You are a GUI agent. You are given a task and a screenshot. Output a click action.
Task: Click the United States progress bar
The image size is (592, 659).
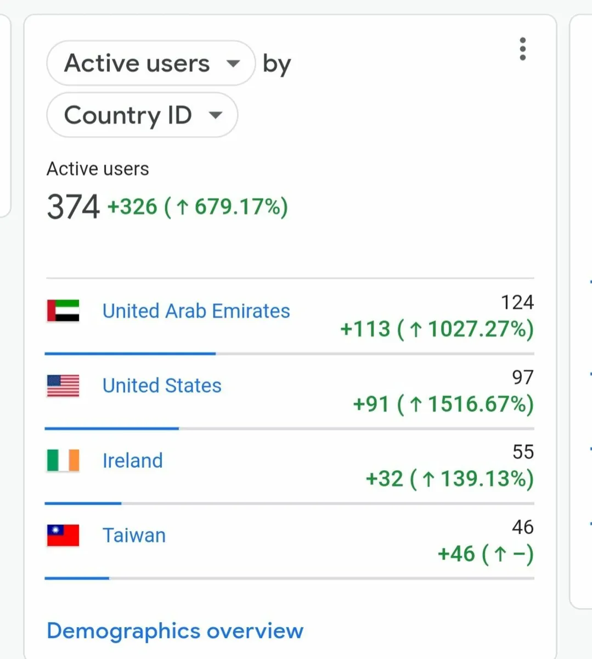111,428
